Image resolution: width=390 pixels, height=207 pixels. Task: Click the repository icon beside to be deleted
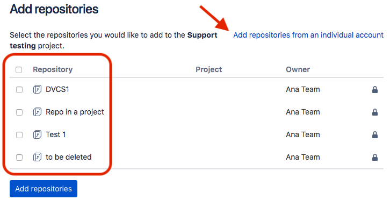coord(37,157)
